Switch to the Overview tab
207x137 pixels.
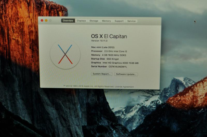click(68, 21)
